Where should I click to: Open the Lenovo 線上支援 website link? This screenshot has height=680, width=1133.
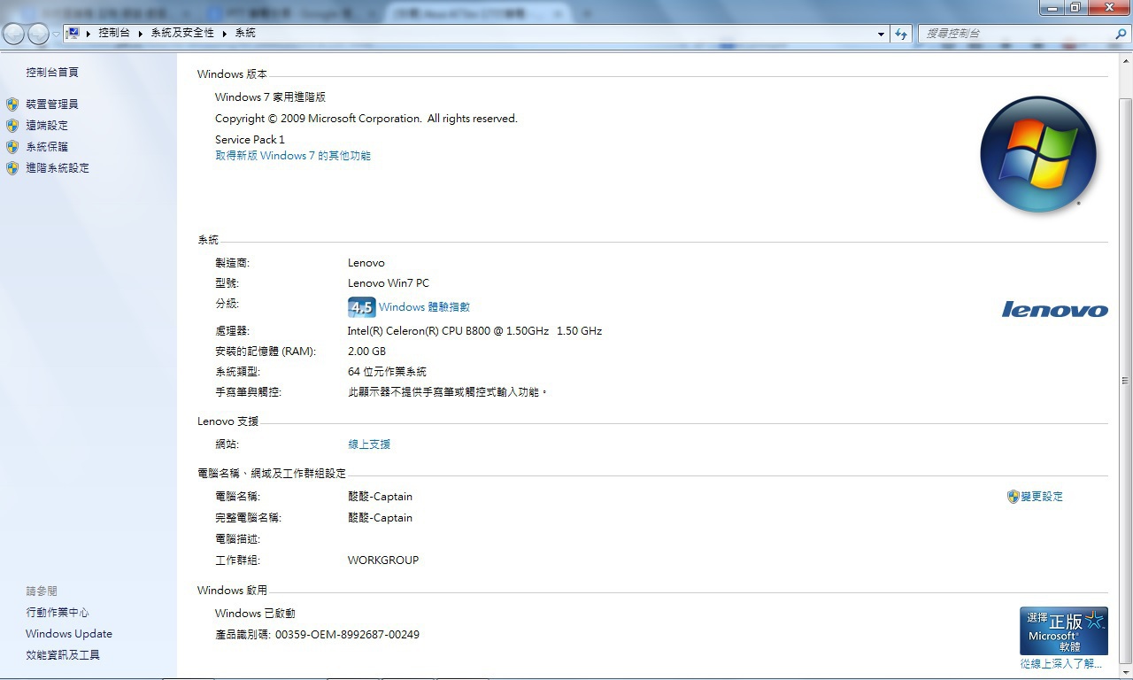tap(369, 444)
